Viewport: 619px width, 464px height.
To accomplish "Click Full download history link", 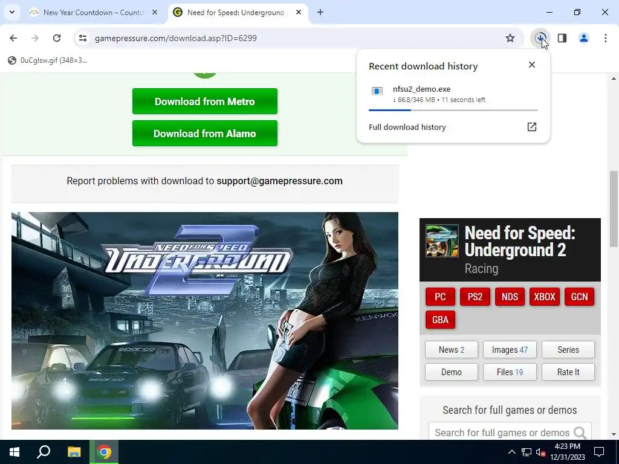I will pyautogui.click(x=407, y=127).
